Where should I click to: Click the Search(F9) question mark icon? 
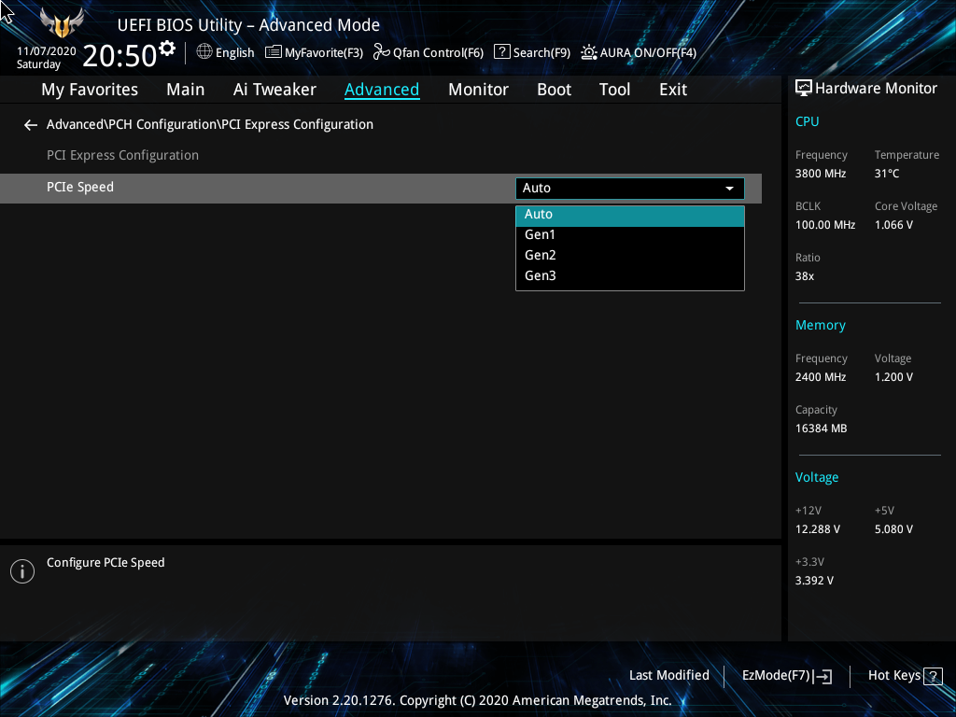(501, 52)
